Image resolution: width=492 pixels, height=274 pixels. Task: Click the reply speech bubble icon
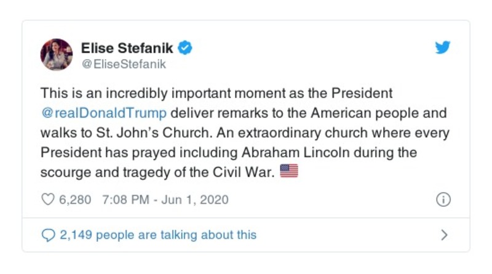click(x=47, y=235)
